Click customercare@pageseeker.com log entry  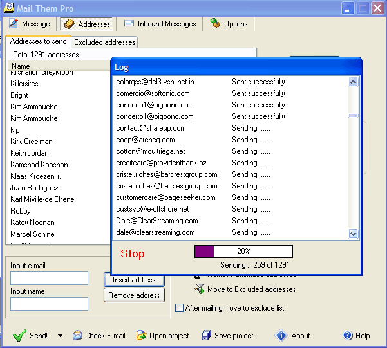pyautogui.click(x=165, y=197)
